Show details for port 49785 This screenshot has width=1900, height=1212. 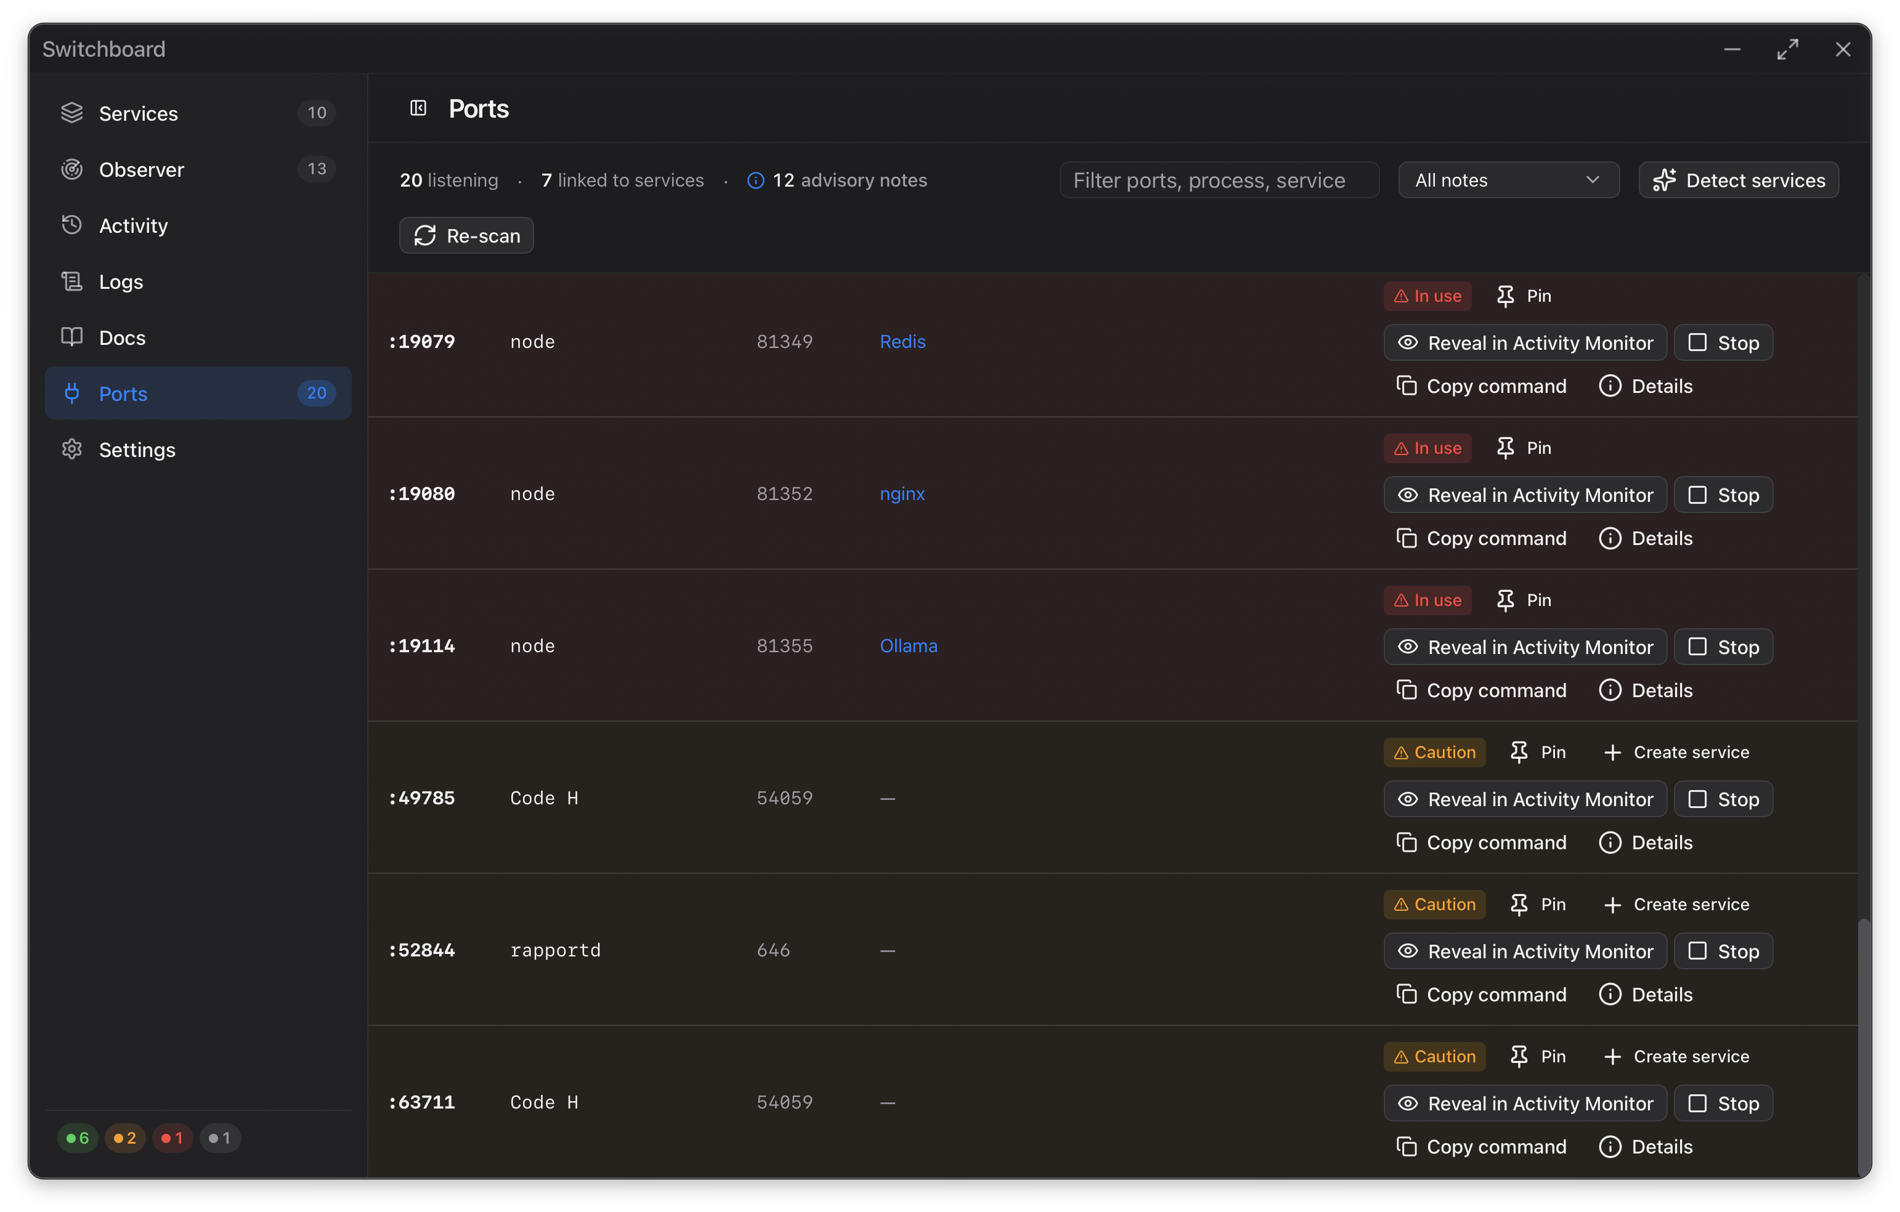click(1646, 842)
